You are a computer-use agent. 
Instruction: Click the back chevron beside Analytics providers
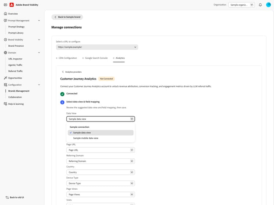[63, 72]
